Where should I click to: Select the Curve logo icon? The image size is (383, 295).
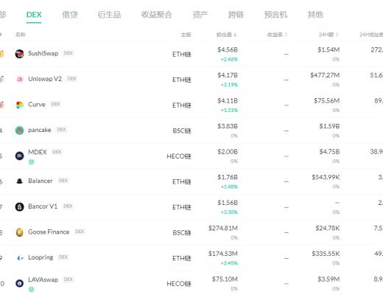19,105
